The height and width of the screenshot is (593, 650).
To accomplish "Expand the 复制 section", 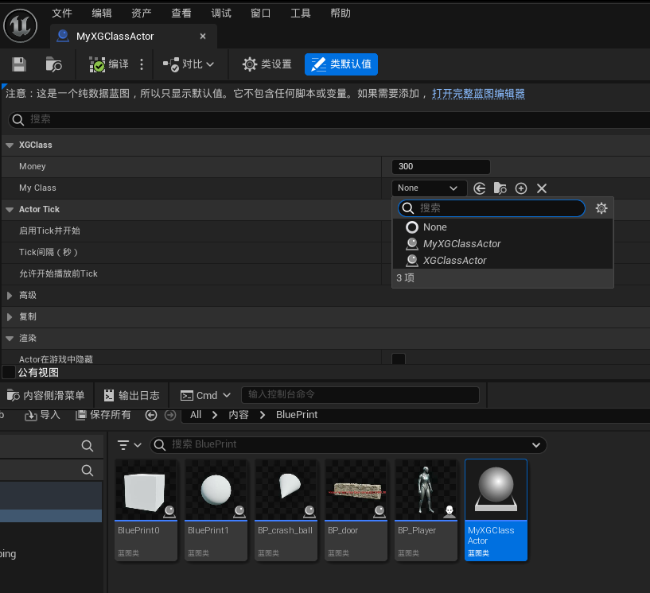I will pyautogui.click(x=10, y=317).
